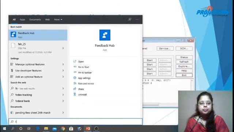Expand pending fees sheet document chevron

(63, 113)
